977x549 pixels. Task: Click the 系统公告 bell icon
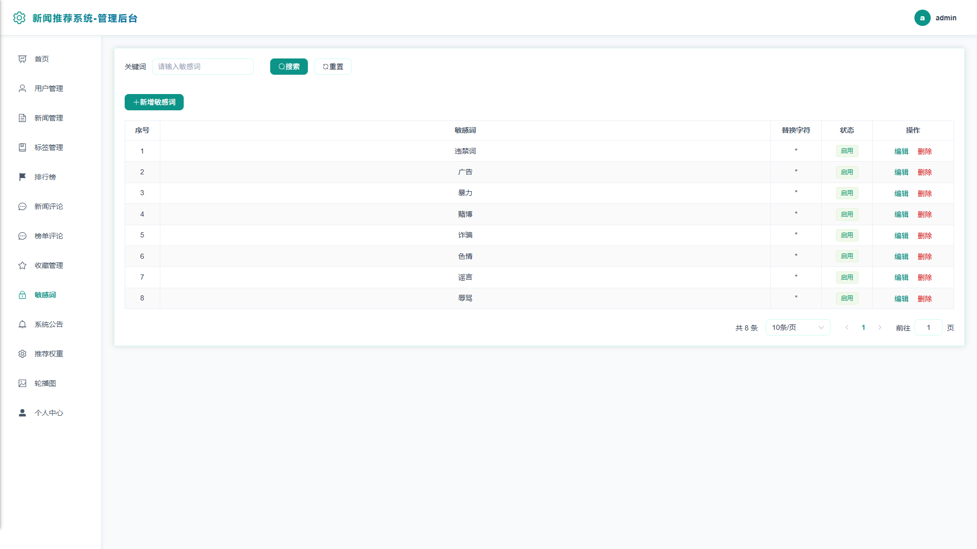[x=22, y=324]
